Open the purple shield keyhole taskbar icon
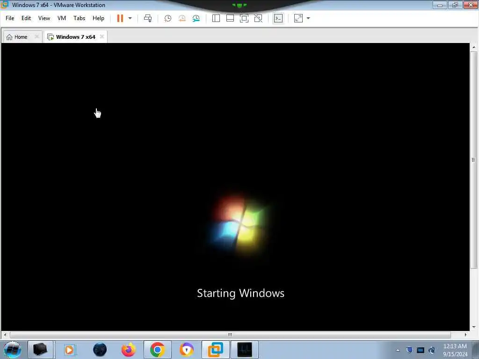The image size is (479, 359). [186, 350]
